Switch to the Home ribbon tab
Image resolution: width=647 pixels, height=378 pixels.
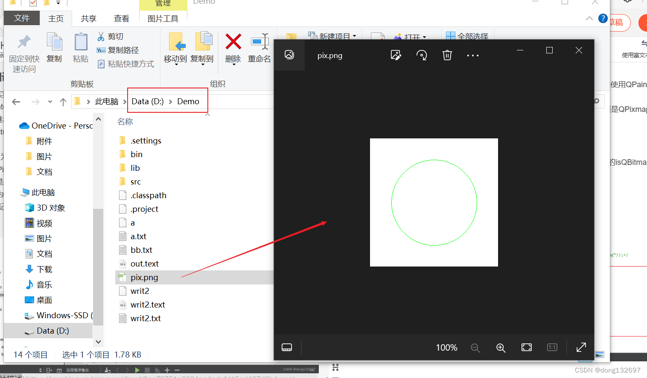point(56,18)
